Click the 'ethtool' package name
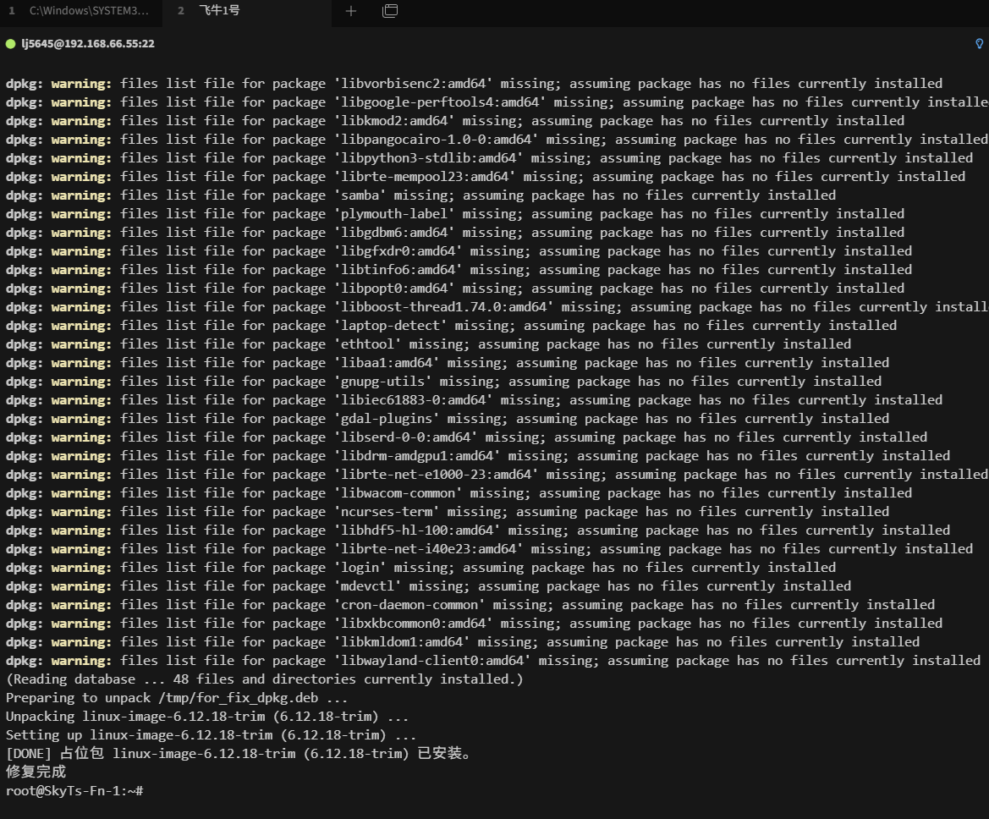Screen dimensions: 989x819 (x=368, y=344)
